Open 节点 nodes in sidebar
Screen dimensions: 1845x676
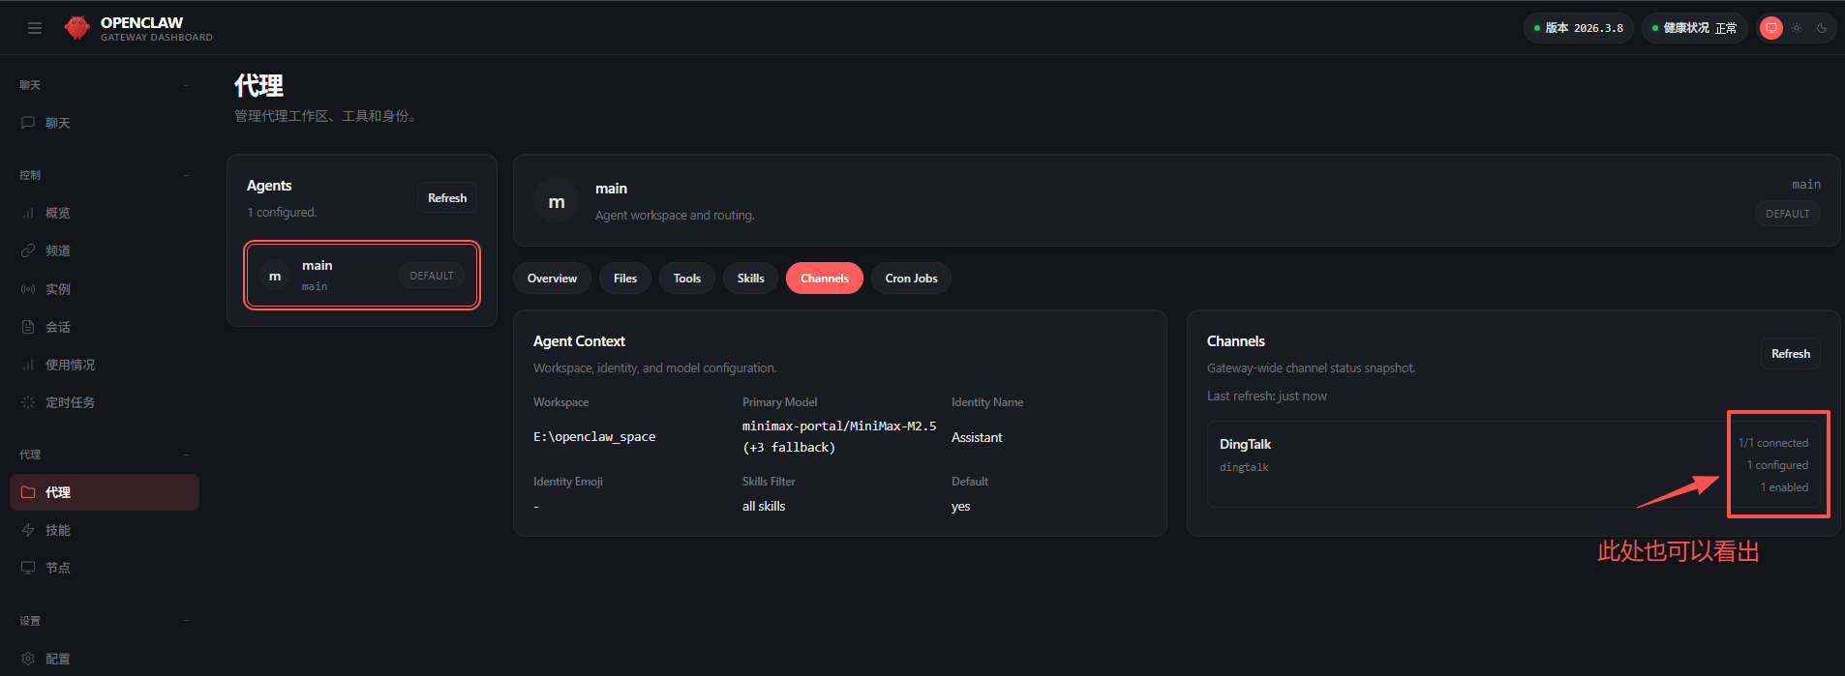tap(104, 568)
